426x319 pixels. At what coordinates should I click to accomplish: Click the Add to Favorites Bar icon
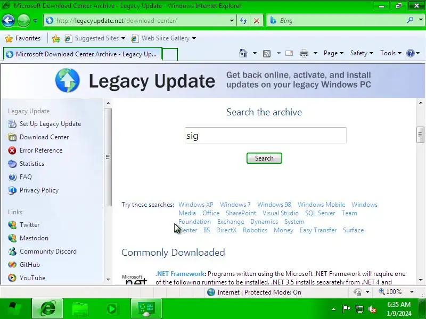click(x=56, y=38)
